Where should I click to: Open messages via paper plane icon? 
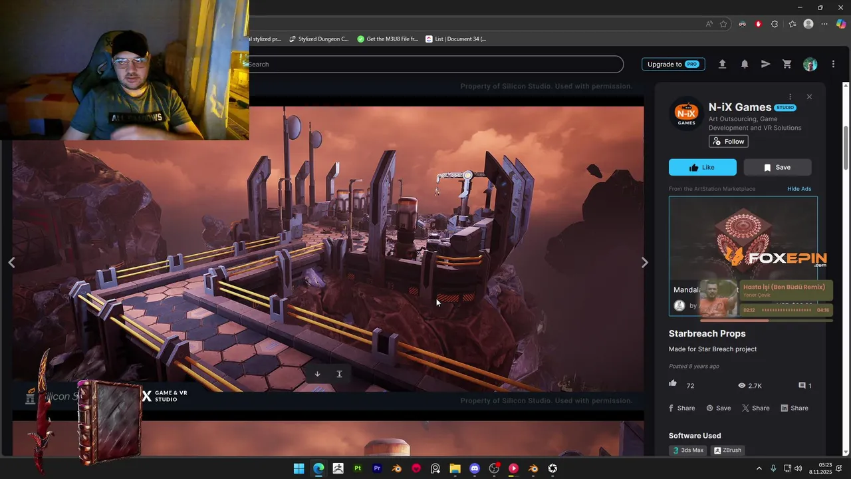click(766, 64)
